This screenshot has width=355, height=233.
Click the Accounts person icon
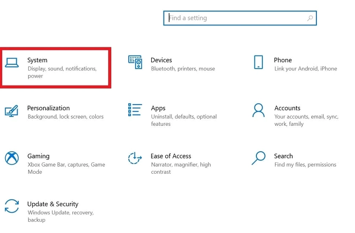[x=258, y=110]
